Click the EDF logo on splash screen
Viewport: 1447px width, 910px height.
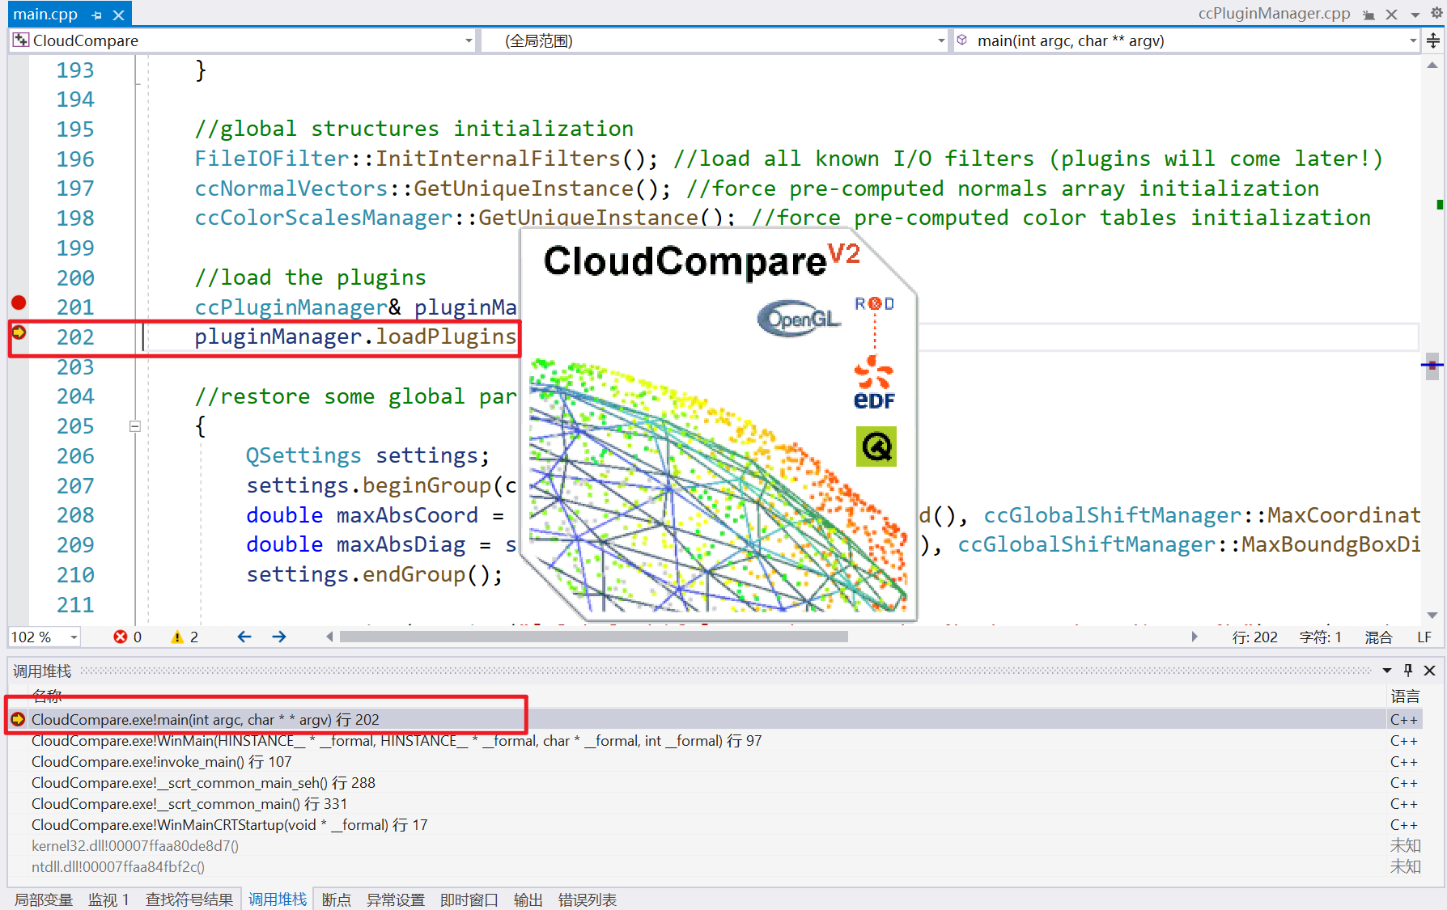tap(874, 383)
